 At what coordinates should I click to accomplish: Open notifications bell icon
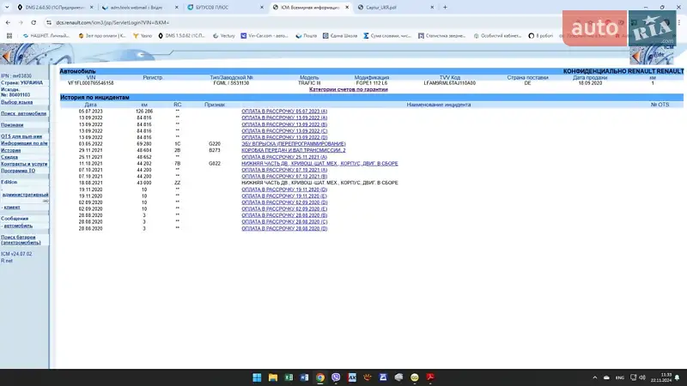tap(677, 377)
